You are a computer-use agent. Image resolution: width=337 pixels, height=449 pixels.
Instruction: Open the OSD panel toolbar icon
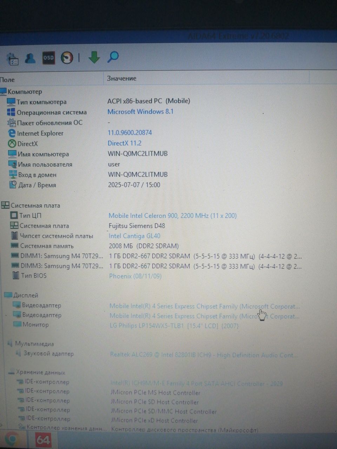click(48, 58)
